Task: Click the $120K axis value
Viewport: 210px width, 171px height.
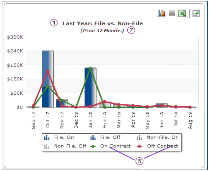Action: (x=15, y=79)
